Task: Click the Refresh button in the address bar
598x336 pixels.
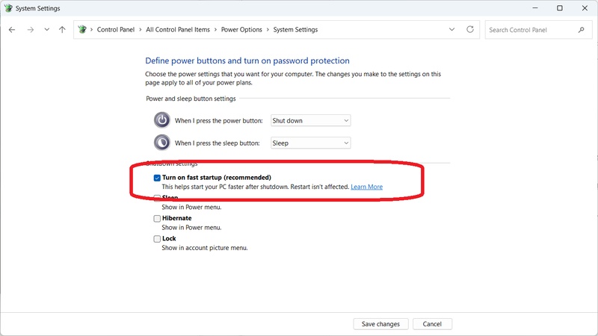Action: (470, 30)
